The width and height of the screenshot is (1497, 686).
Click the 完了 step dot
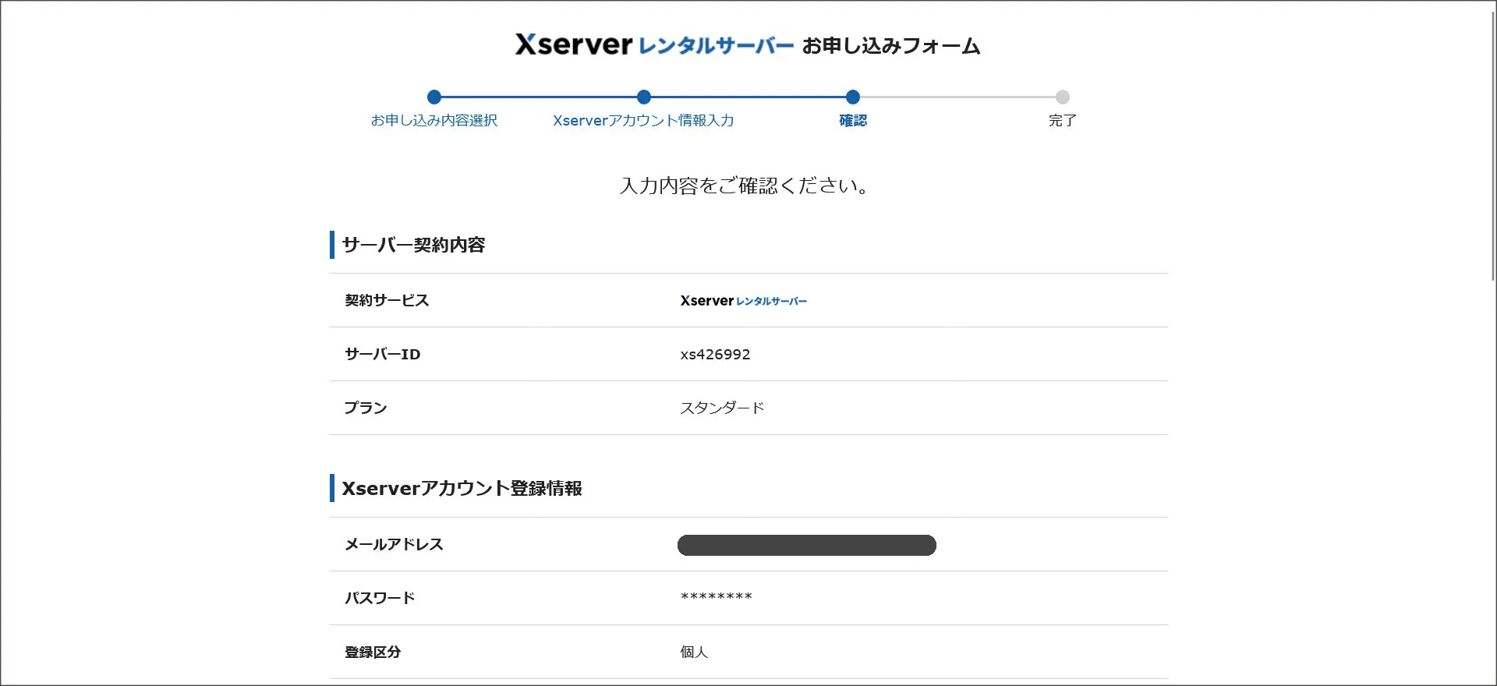(1063, 97)
